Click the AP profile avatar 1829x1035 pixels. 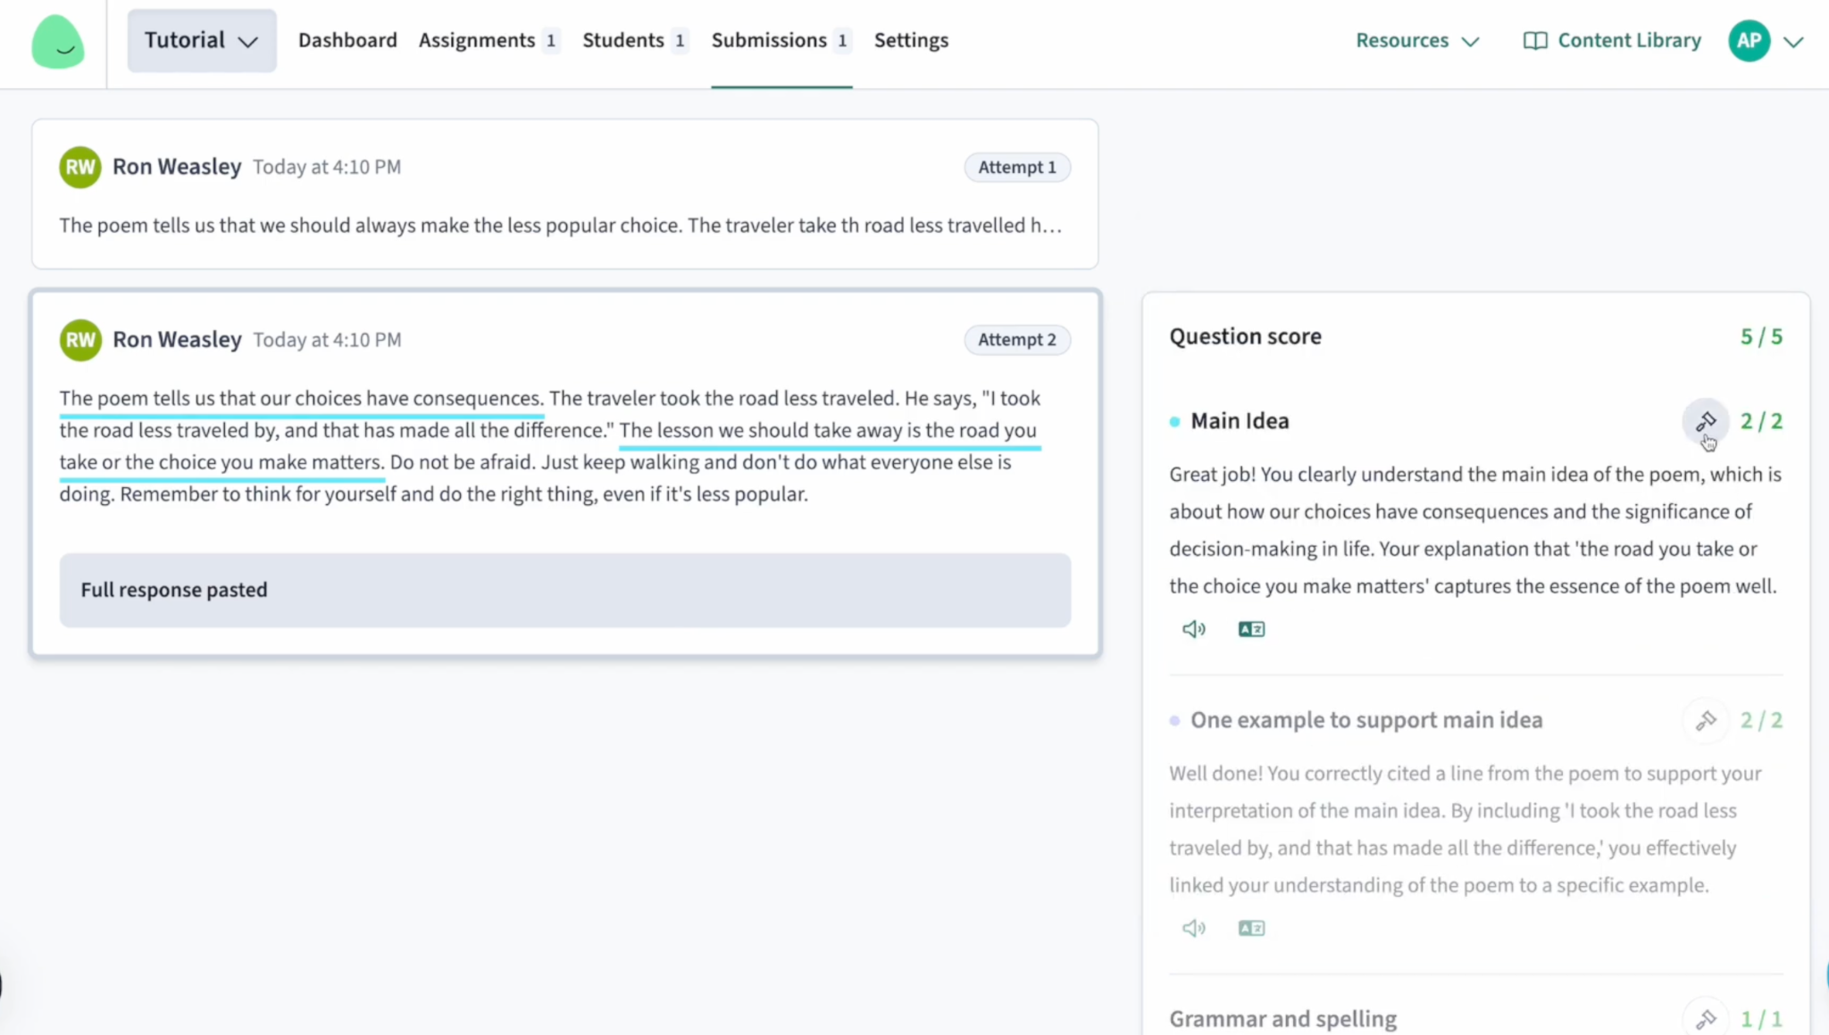1749,41
